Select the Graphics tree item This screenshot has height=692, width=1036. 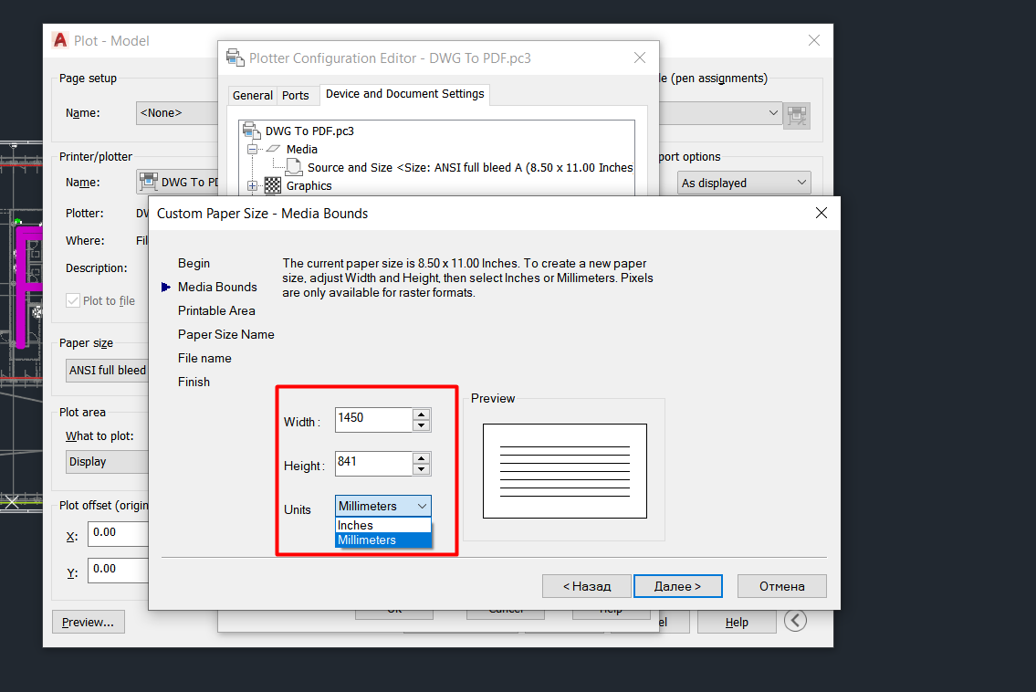tap(309, 185)
